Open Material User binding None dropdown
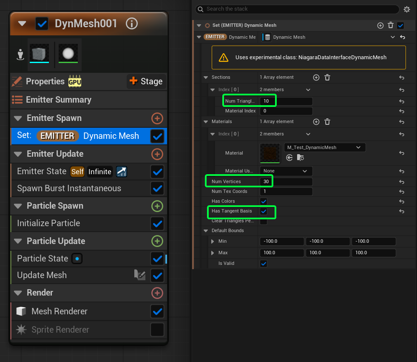This screenshot has height=362, width=417. point(286,171)
